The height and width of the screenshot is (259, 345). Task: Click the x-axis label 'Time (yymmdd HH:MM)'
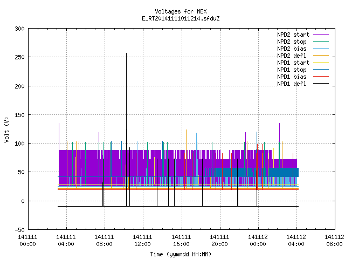click(181, 254)
